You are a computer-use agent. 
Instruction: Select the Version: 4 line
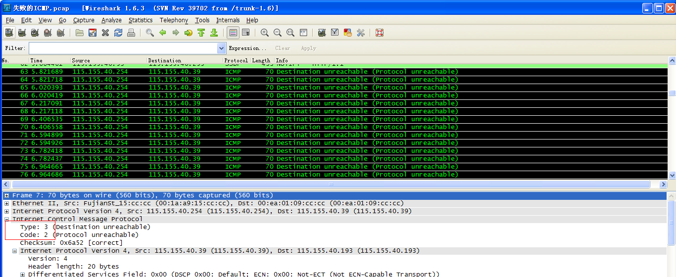[48, 259]
